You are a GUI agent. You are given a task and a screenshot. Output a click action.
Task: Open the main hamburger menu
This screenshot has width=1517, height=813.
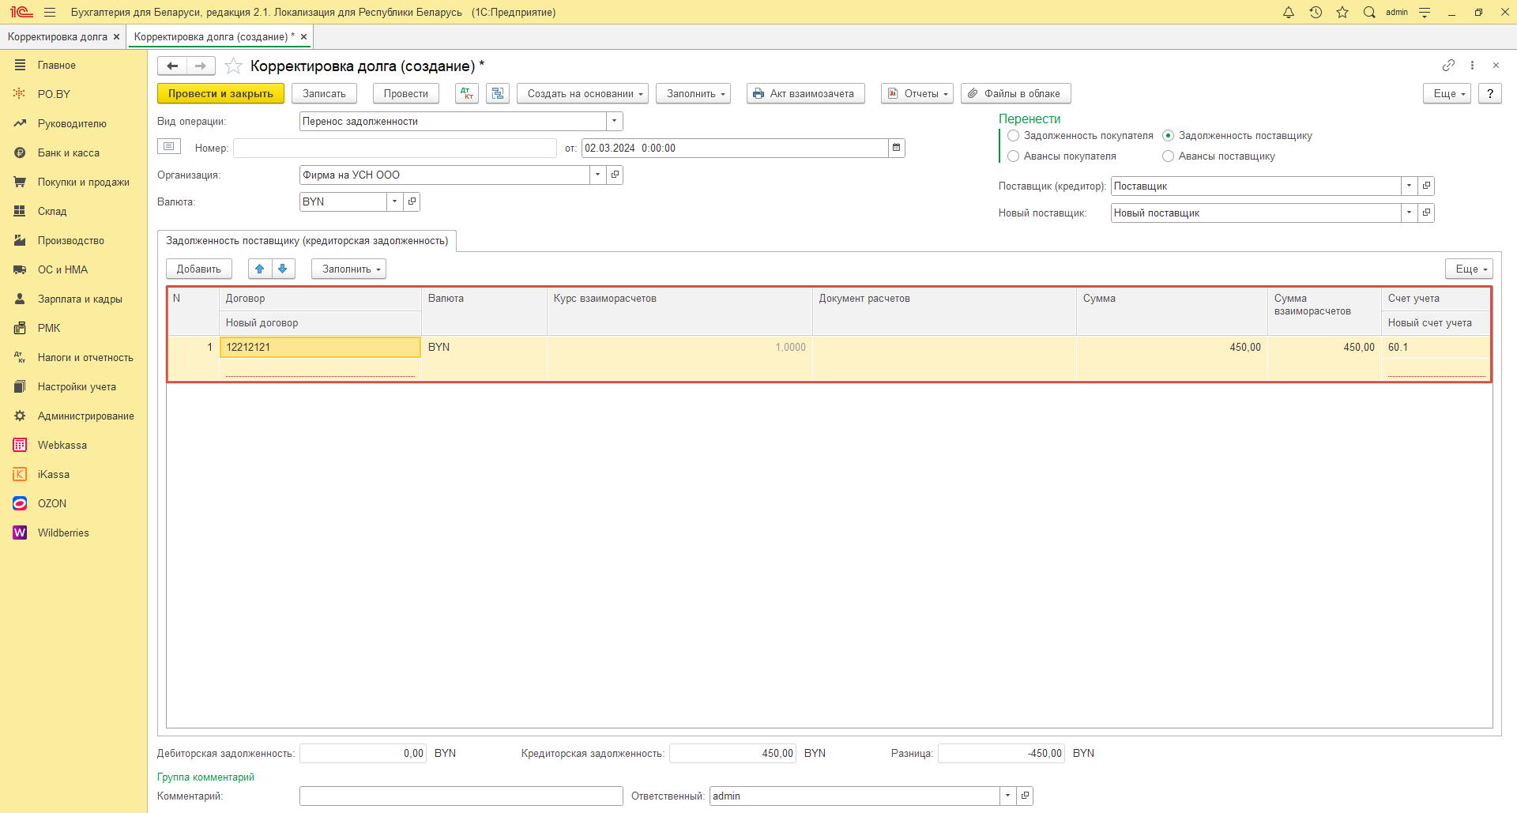coord(50,12)
